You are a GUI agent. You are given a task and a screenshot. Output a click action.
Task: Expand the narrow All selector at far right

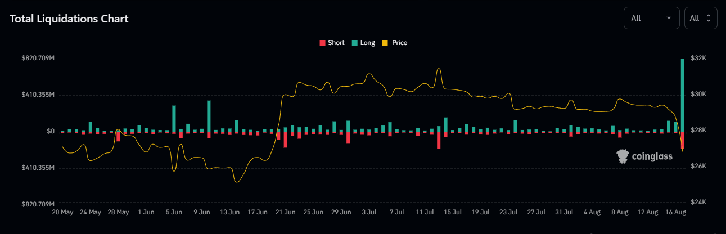coord(700,18)
